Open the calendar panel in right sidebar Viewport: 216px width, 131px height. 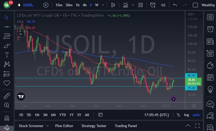(210, 77)
